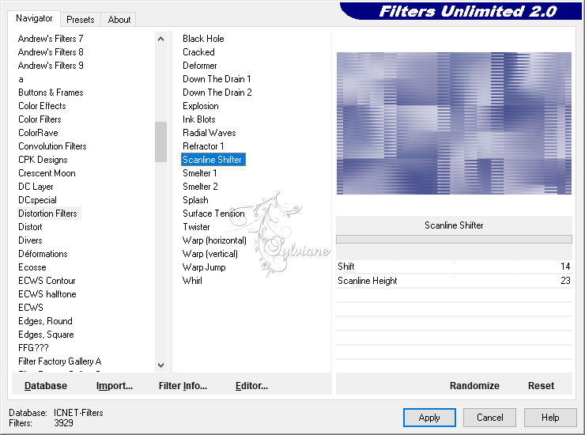
Task: Click the category list scrollbar thumb
Action: 160,142
